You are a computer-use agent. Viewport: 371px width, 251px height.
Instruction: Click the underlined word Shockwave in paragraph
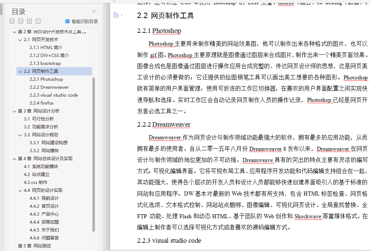pos(308,216)
